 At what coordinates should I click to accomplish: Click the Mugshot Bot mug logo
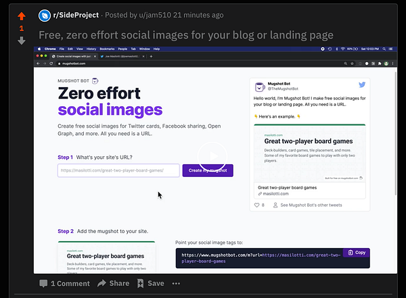pyautogui.click(x=95, y=81)
